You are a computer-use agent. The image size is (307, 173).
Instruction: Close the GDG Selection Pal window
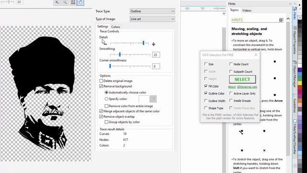tap(256, 55)
